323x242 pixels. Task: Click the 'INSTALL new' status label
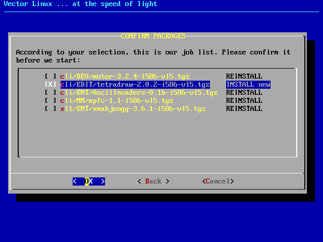click(248, 85)
